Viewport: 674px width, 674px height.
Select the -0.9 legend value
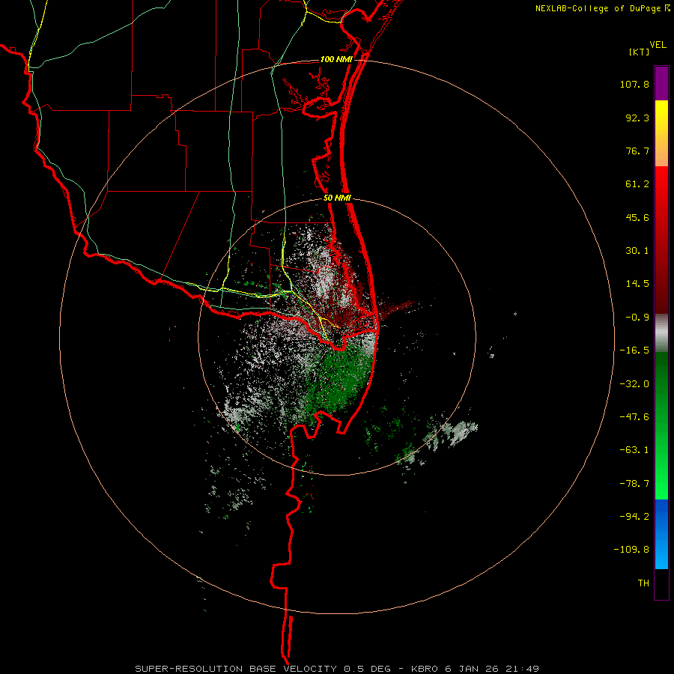tap(637, 318)
